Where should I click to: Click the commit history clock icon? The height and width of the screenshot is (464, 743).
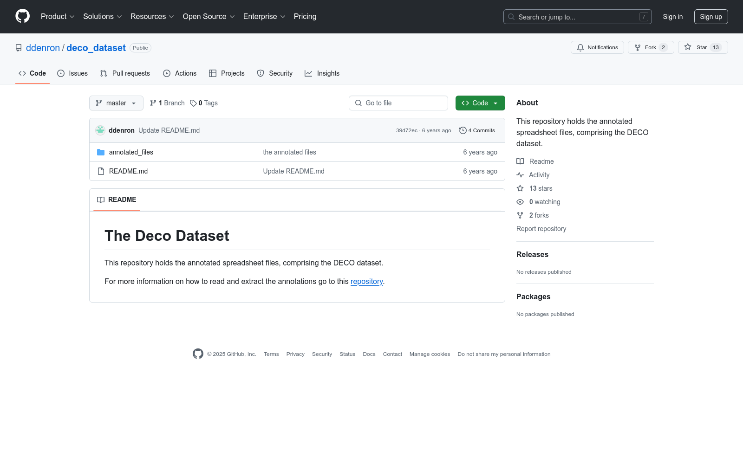tap(463, 130)
